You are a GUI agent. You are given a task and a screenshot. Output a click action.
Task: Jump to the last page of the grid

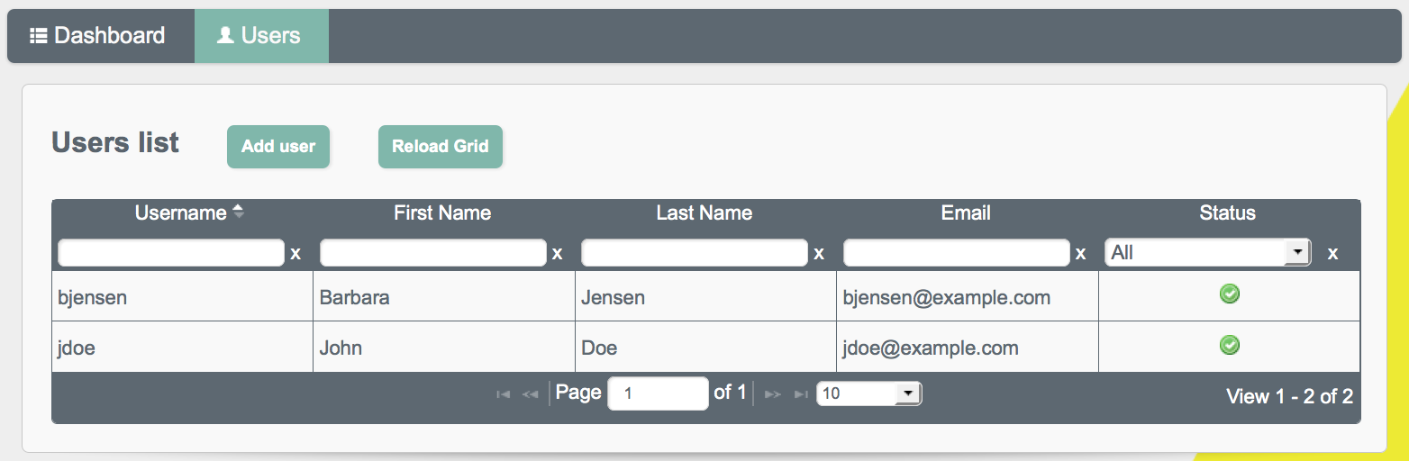point(800,394)
